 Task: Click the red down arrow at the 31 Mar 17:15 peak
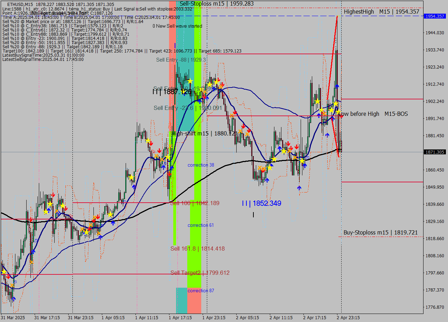click(53, 195)
